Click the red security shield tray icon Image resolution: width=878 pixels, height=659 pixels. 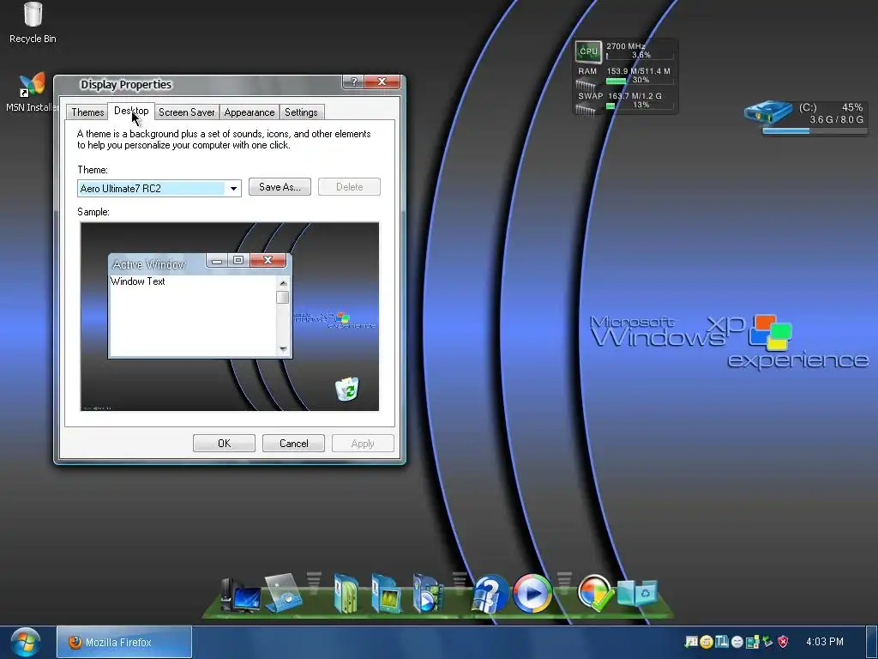783,642
